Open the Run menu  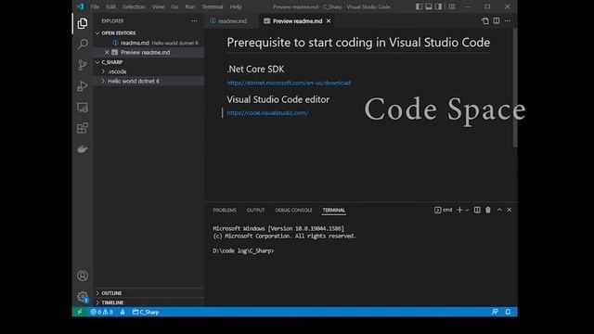coord(190,6)
